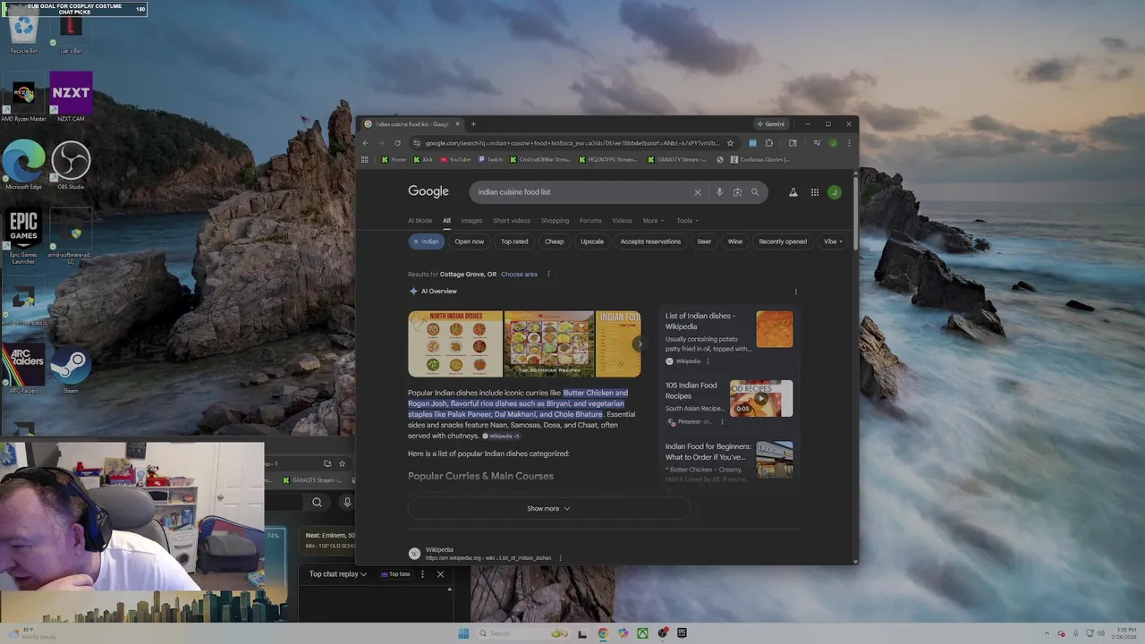
Task: Open the Google apps grid
Action: pyautogui.click(x=815, y=192)
